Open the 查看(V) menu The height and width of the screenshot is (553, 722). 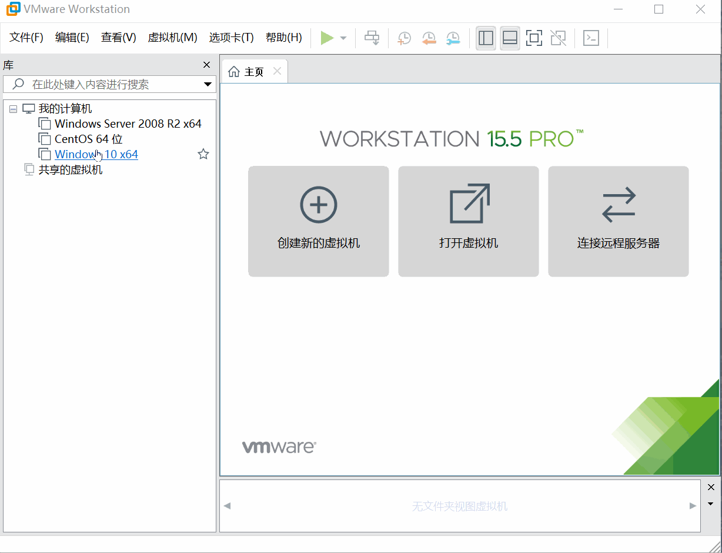point(119,38)
